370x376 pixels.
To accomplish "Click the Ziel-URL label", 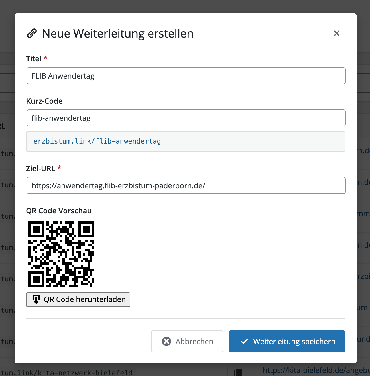I will click(40, 169).
